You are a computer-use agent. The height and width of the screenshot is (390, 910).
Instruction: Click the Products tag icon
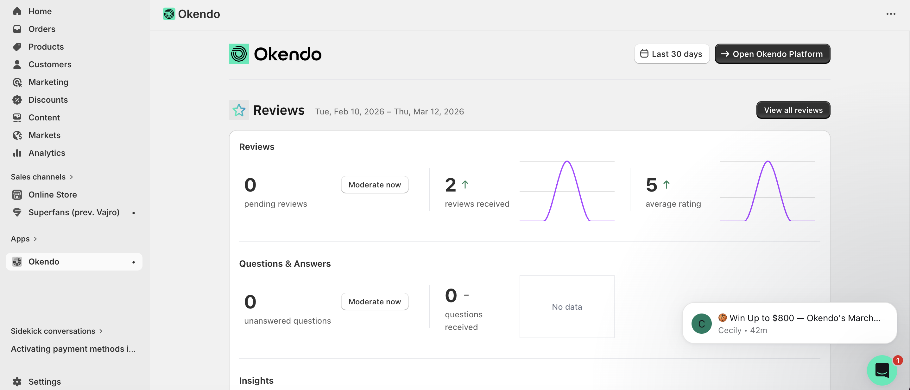pos(17,46)
